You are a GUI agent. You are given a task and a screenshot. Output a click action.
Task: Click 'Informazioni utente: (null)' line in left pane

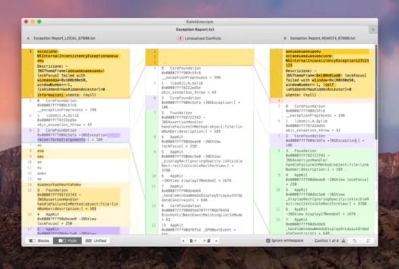[67, 95]
